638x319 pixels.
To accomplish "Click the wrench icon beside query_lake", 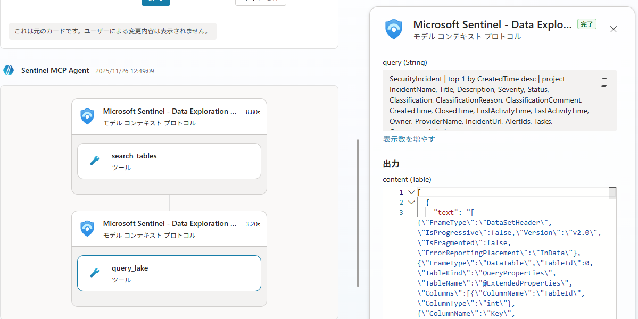I will pos(95,273).
